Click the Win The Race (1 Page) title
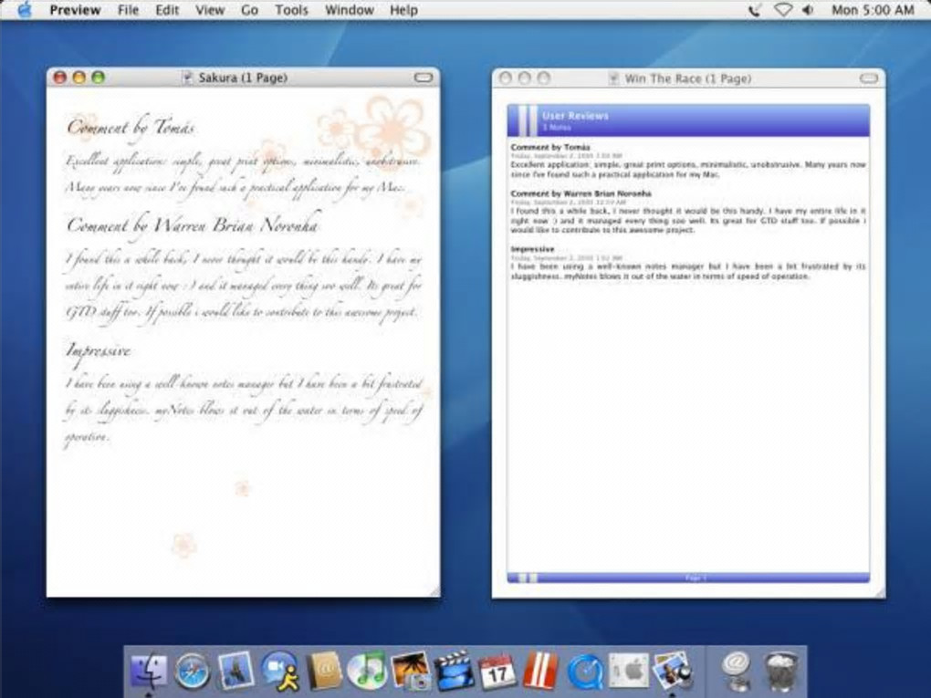Image resolution: width=931 pixels, height=698 pixels. click(688, 78)
